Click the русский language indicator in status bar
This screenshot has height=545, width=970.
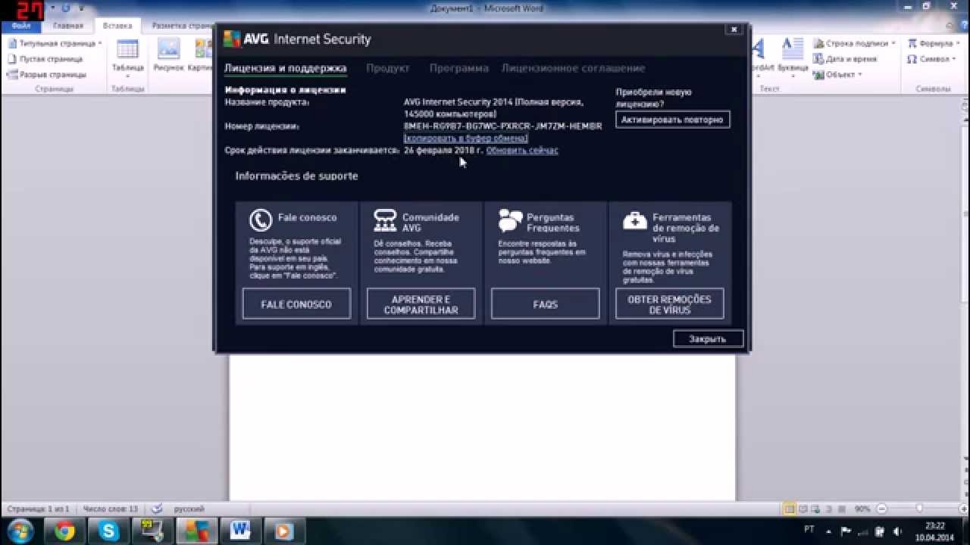(189, 509)
